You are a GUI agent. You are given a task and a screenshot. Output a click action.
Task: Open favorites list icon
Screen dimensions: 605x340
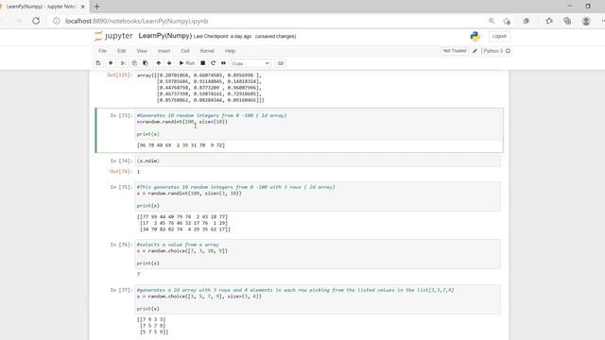click(549, 21)
